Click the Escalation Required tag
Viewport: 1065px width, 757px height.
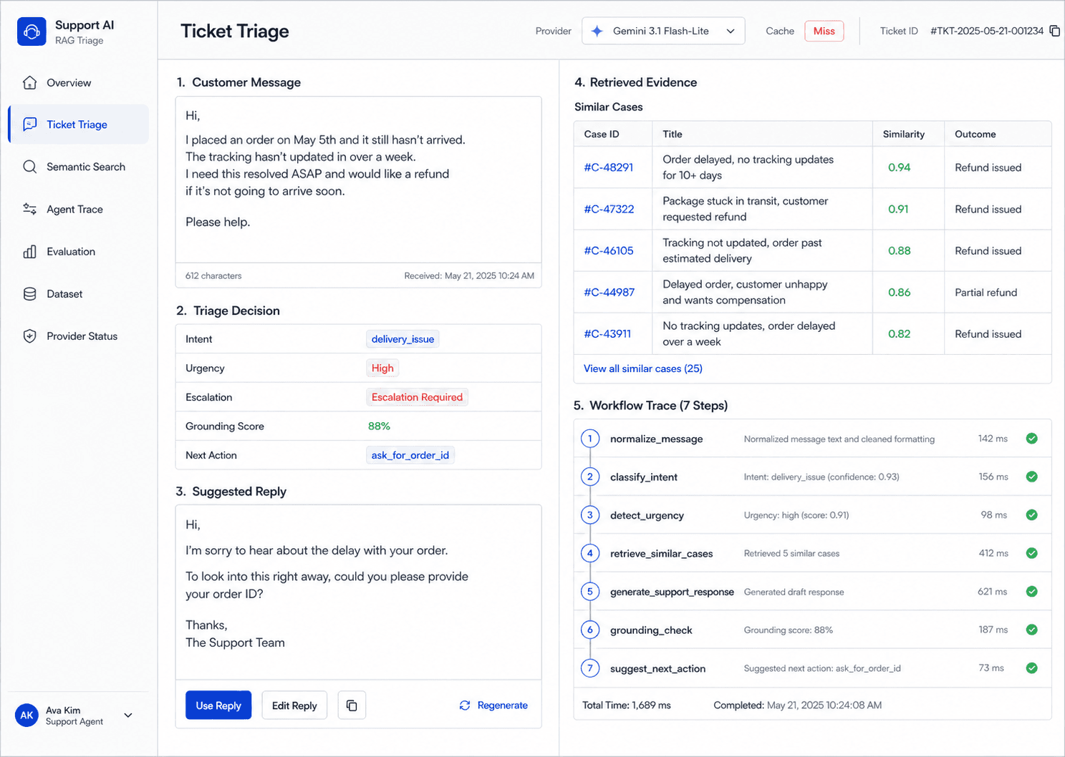(x=417, y=397)
